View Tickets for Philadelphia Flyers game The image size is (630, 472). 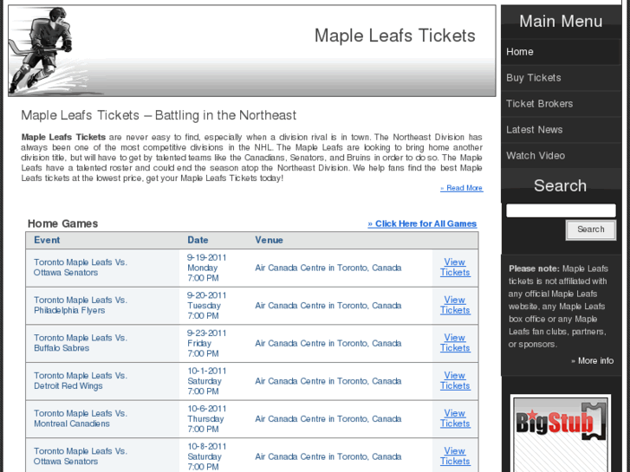point(455,305)
